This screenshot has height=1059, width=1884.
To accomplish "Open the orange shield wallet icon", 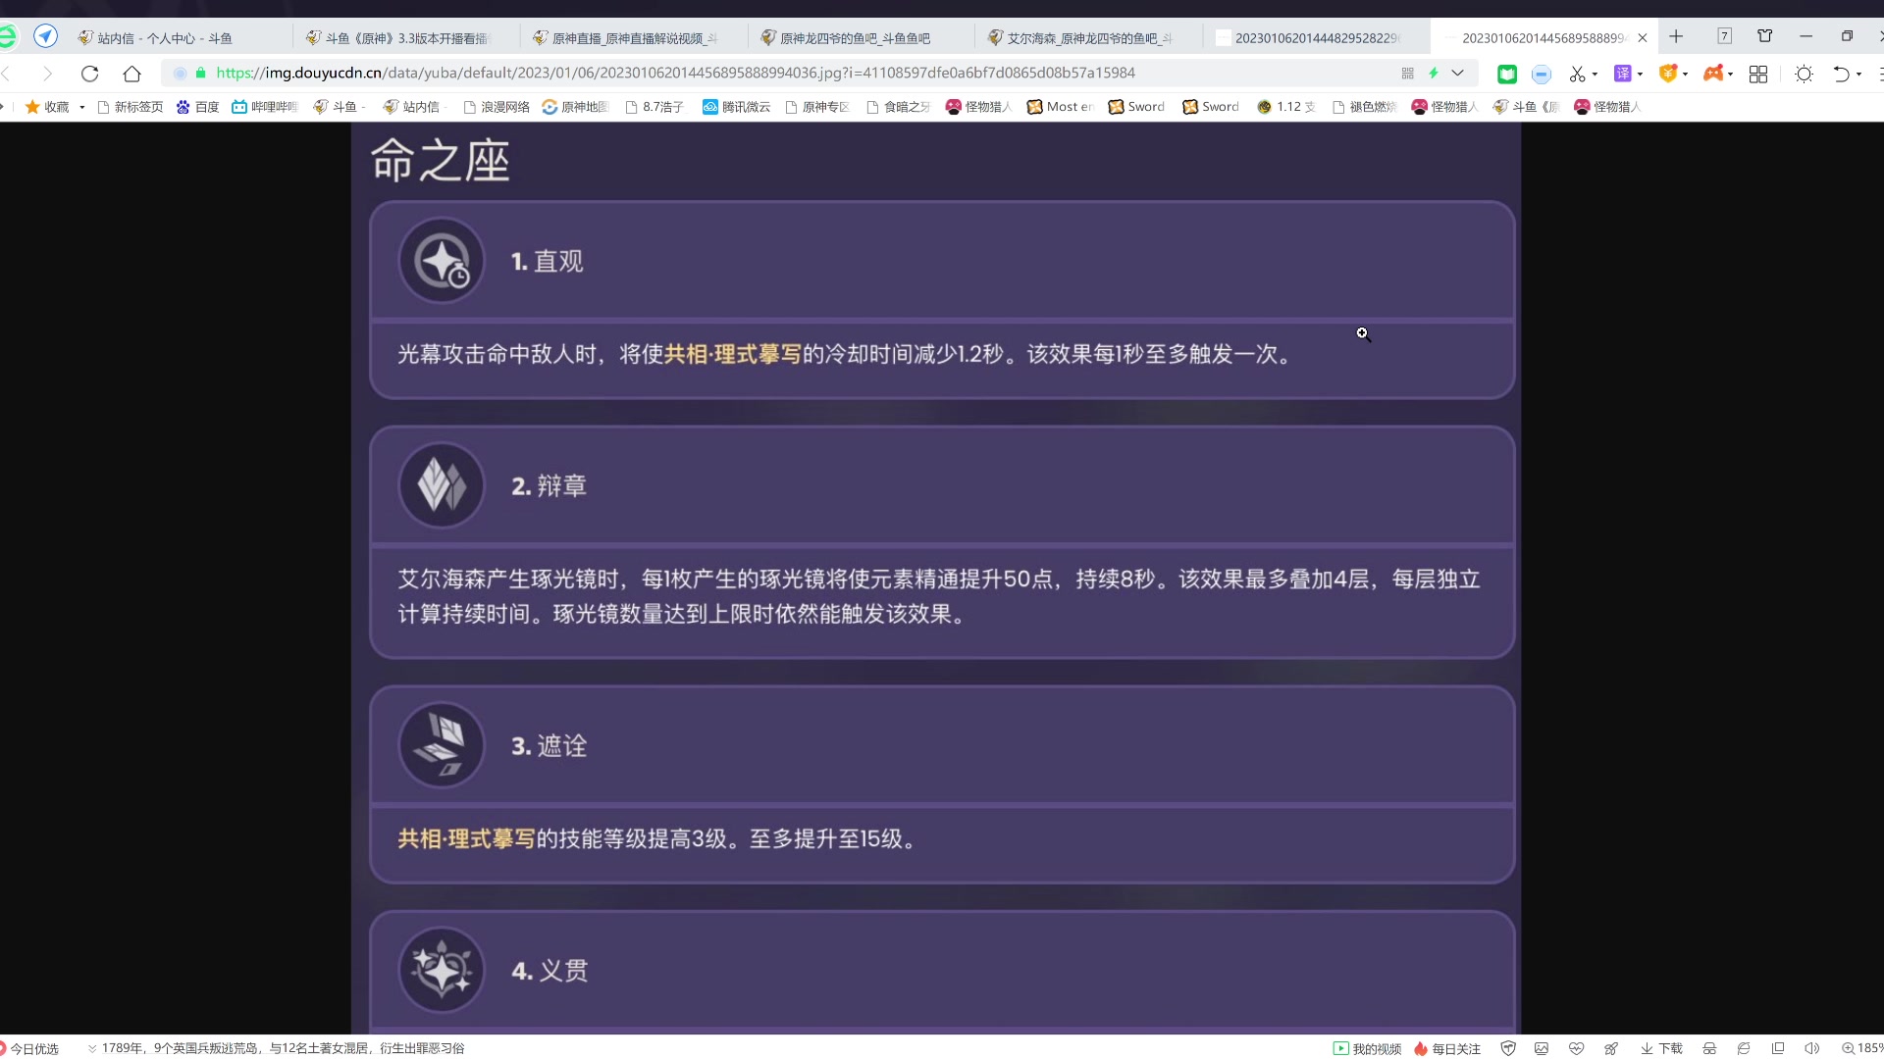I will [x=1667, y=74].
